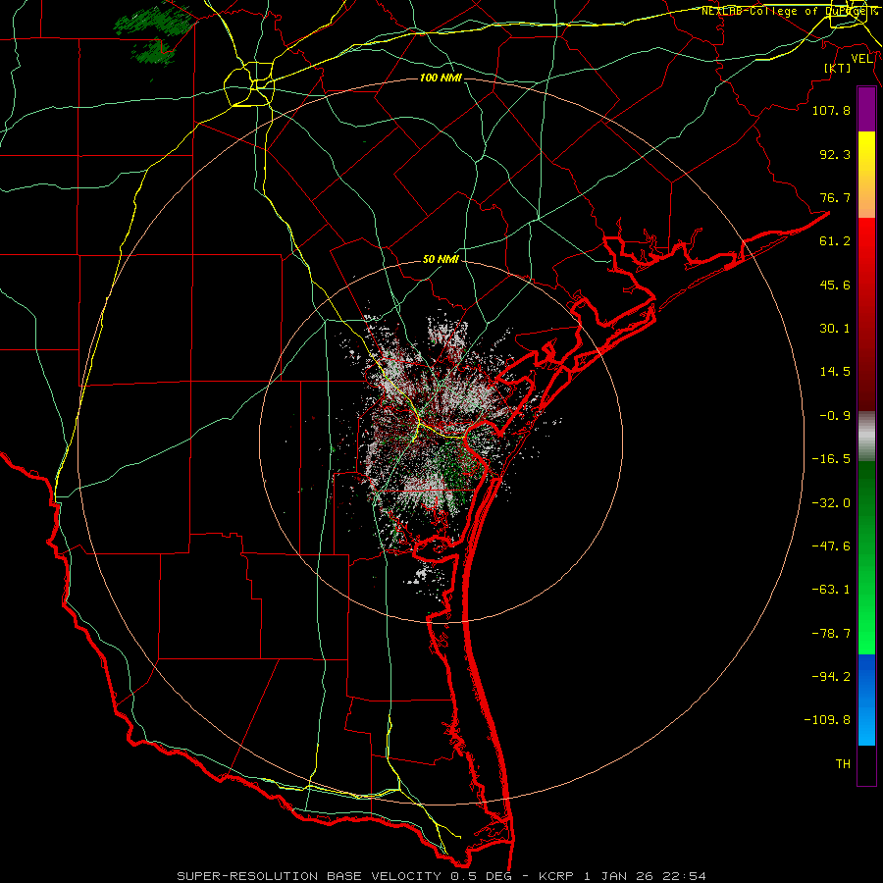
Task: Click the 50 NMI range ring label
Action: 441,260
